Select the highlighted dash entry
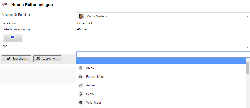250x108 pixels. pos(161,61)
